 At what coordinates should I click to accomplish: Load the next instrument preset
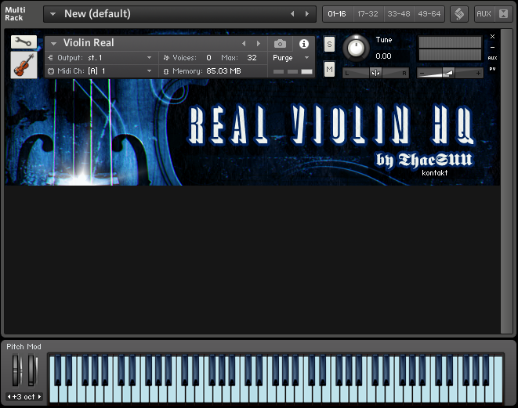point(259,43)
